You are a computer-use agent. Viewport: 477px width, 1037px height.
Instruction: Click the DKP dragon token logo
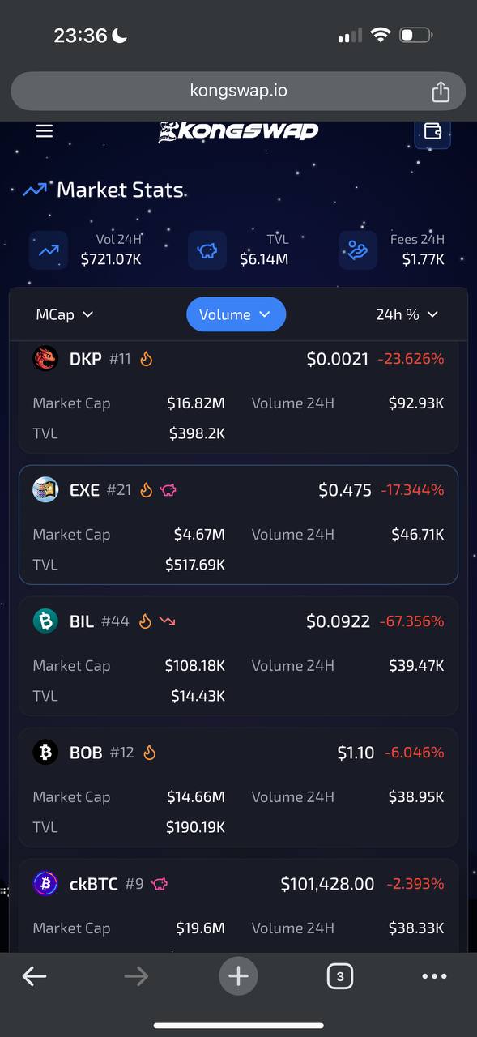[x=45, y=358]
